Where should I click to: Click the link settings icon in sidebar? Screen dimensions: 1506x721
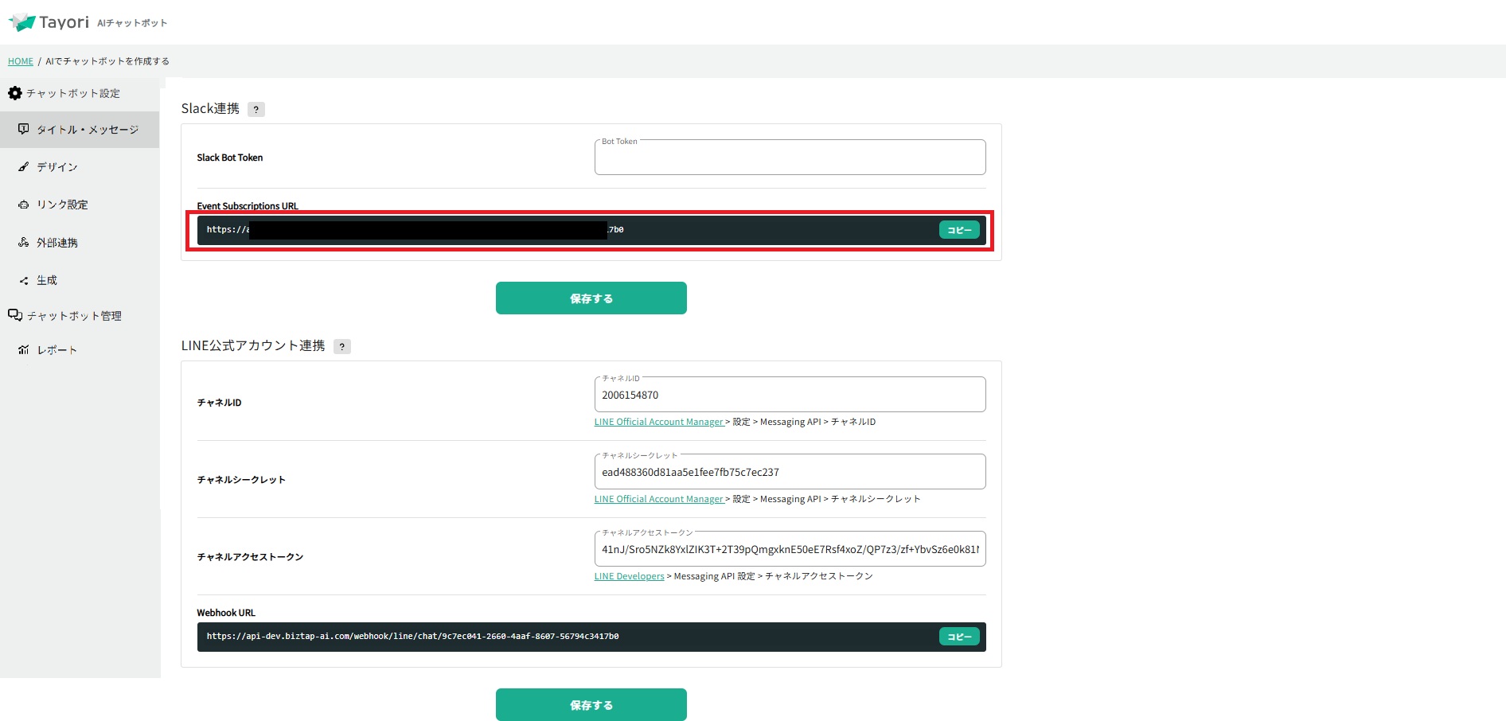[24, 205]
